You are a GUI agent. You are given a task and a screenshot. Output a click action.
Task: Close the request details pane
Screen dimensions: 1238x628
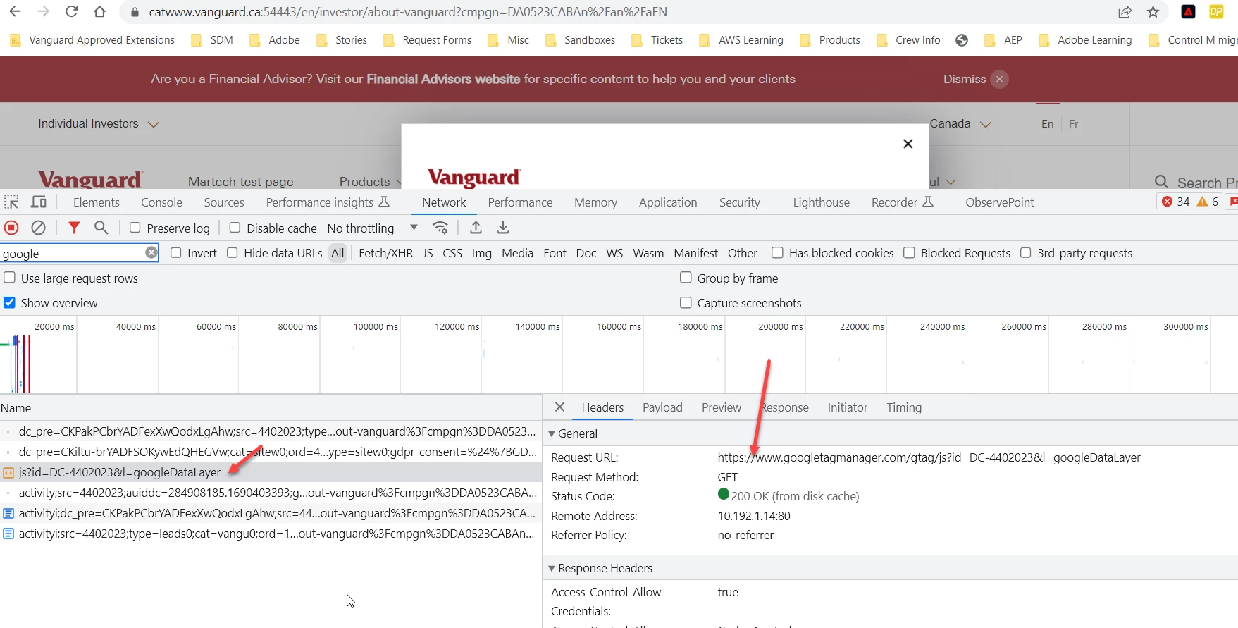[x=559, y=407]
